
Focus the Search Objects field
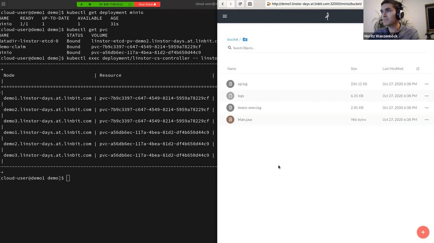point(327,48)
